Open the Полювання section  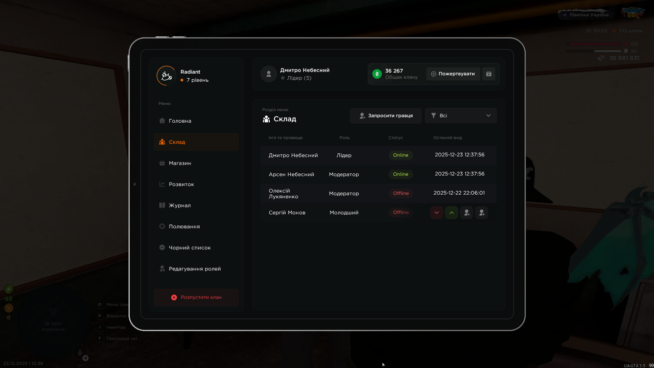(x=196, y=226)
